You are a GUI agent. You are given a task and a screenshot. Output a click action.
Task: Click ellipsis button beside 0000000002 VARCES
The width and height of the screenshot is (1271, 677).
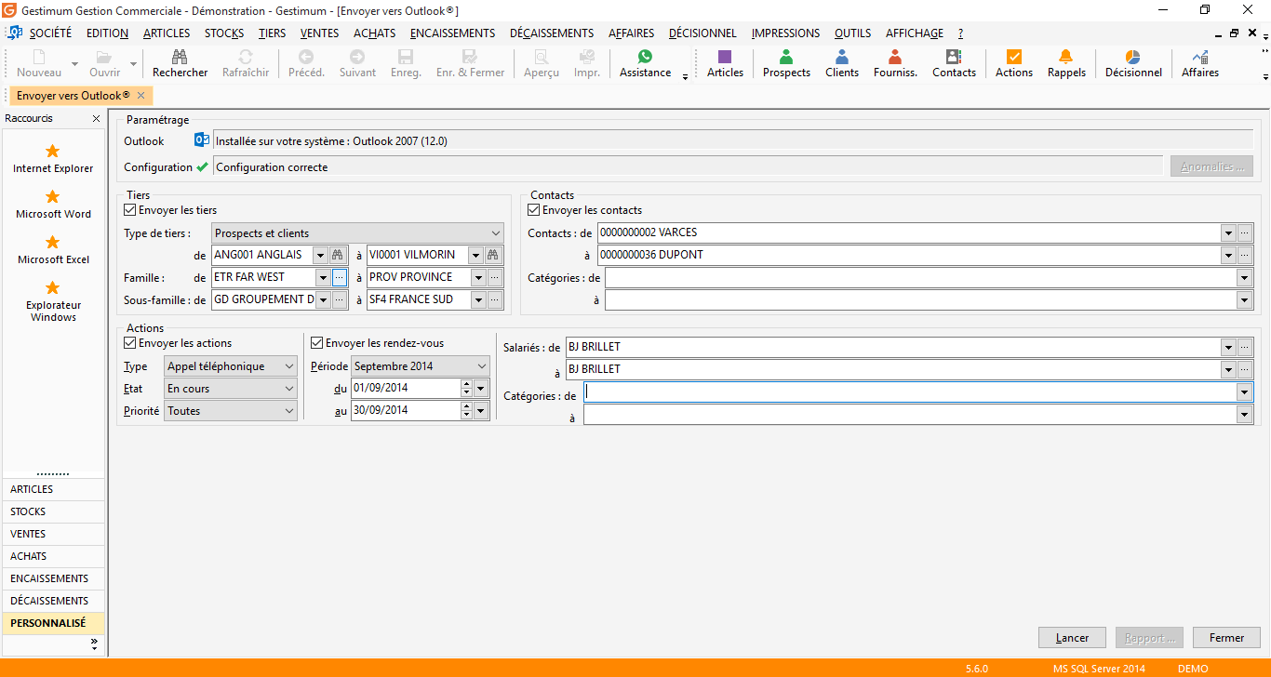[x=1245, y=232]
